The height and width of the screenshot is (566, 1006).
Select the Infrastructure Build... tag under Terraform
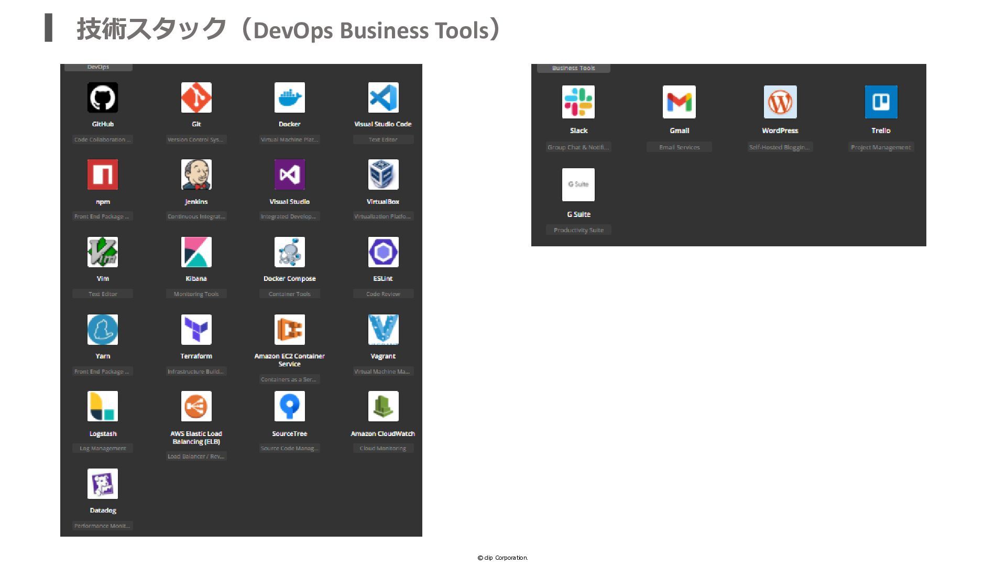(196, 372)
